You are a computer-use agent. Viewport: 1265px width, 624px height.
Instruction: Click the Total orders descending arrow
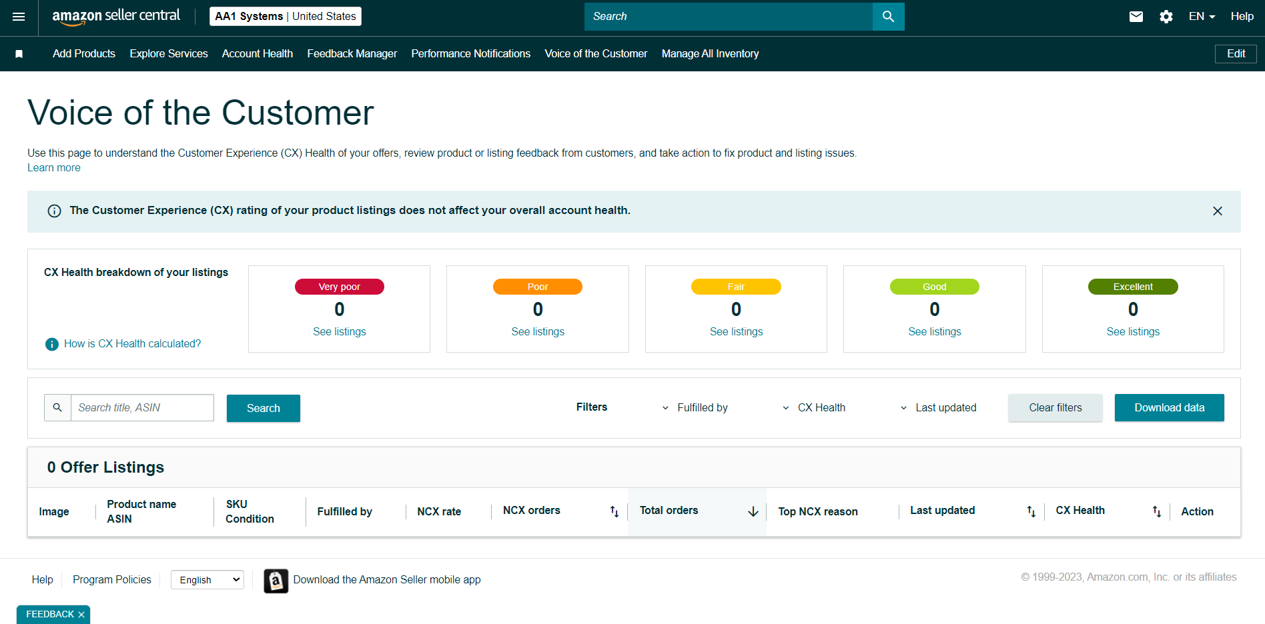click(753, 511)
